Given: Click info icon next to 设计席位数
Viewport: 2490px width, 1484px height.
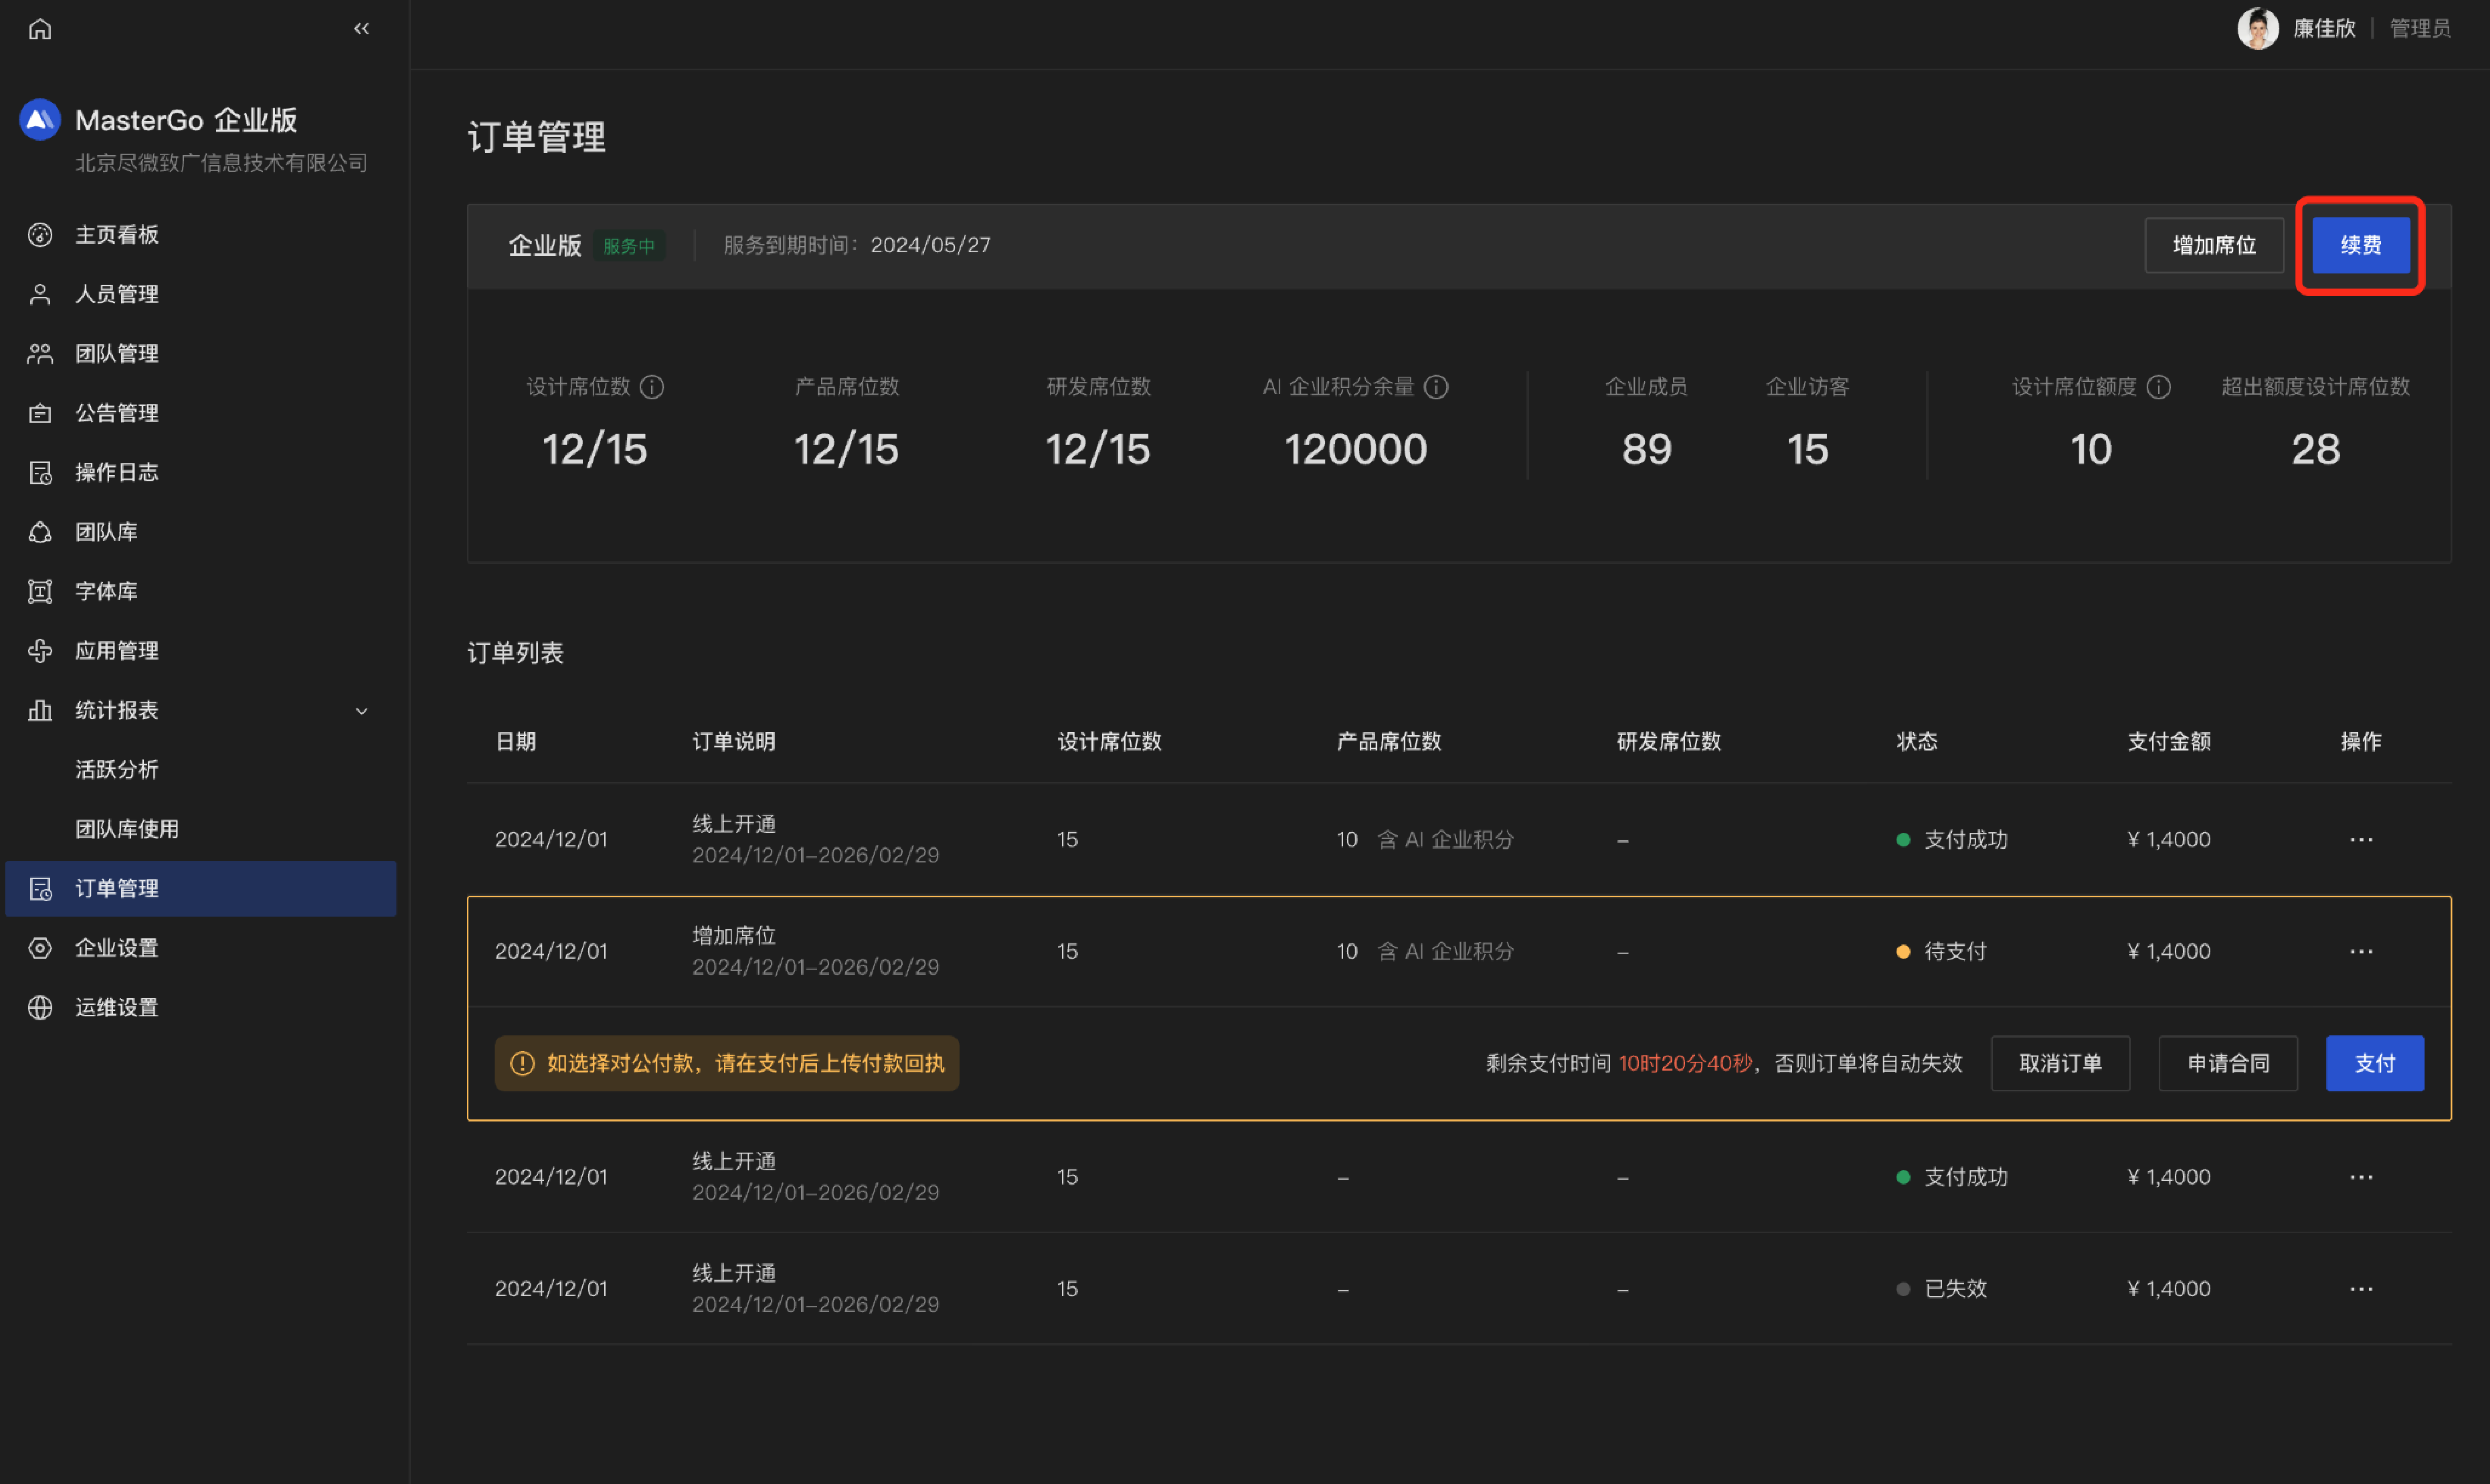Looking at the screenshot, I should click(x=652, y=387).
